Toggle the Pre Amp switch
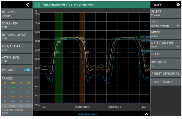Screen dimensions: 182x119 point(27,70)
